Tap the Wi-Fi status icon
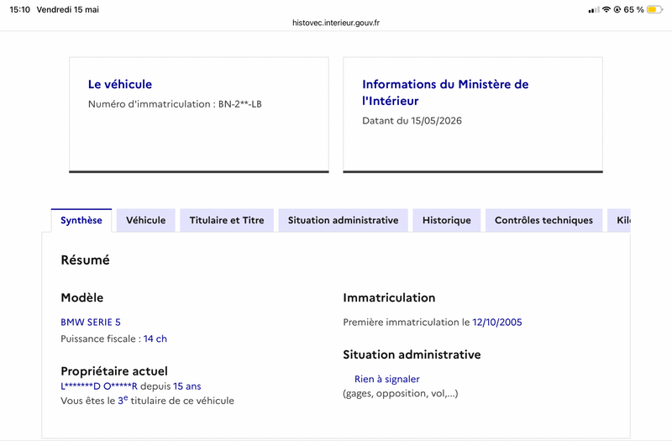Image resolution: width=672 pixels, height=441 pixels. (606, 9)
